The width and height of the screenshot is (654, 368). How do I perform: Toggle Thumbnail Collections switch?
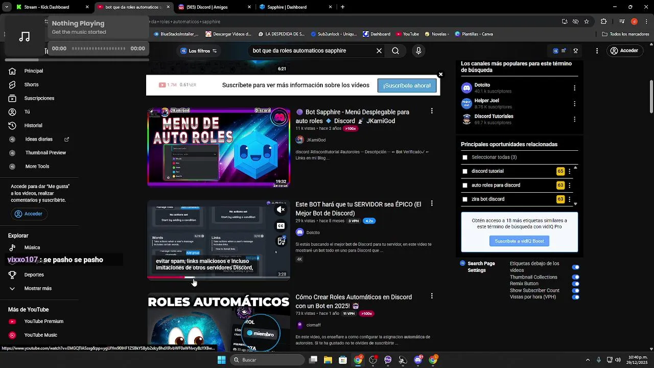(x=576, y=277)
